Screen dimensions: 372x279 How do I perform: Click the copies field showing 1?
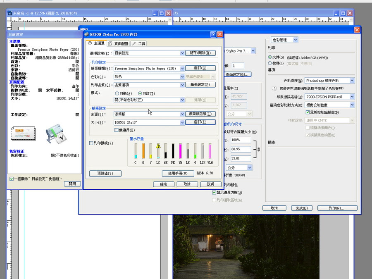[x=238, y=66]
